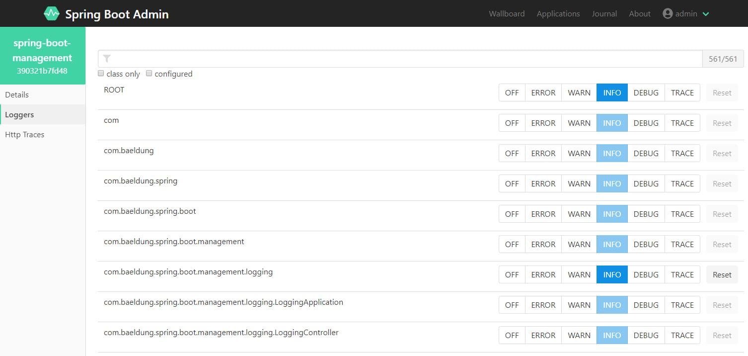Set com.baeldung.spring logger to TRACE
748x356 pixels.
(682, 183)
